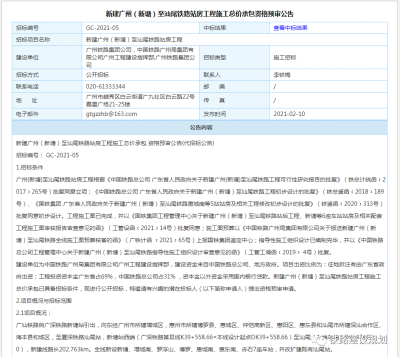The image size is (400, 357).
Task: Select the slash value beside 传真
Action: point(274,100)
